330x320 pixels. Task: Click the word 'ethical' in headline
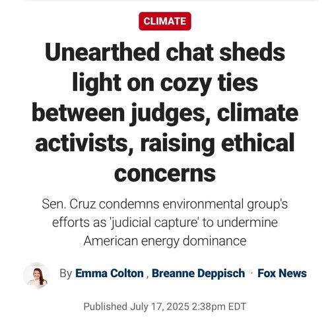coord(258,143)
